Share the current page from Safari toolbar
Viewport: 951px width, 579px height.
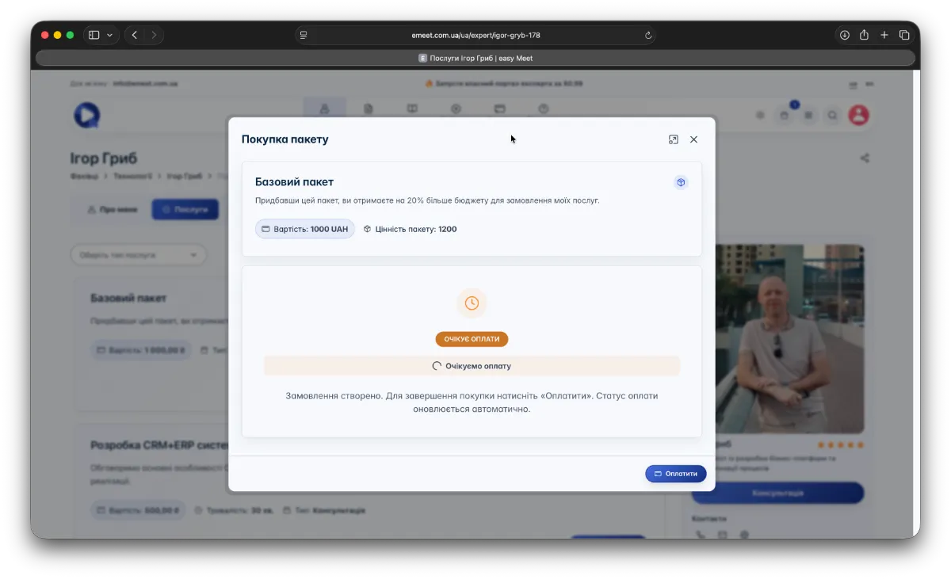tap(865, 35)
